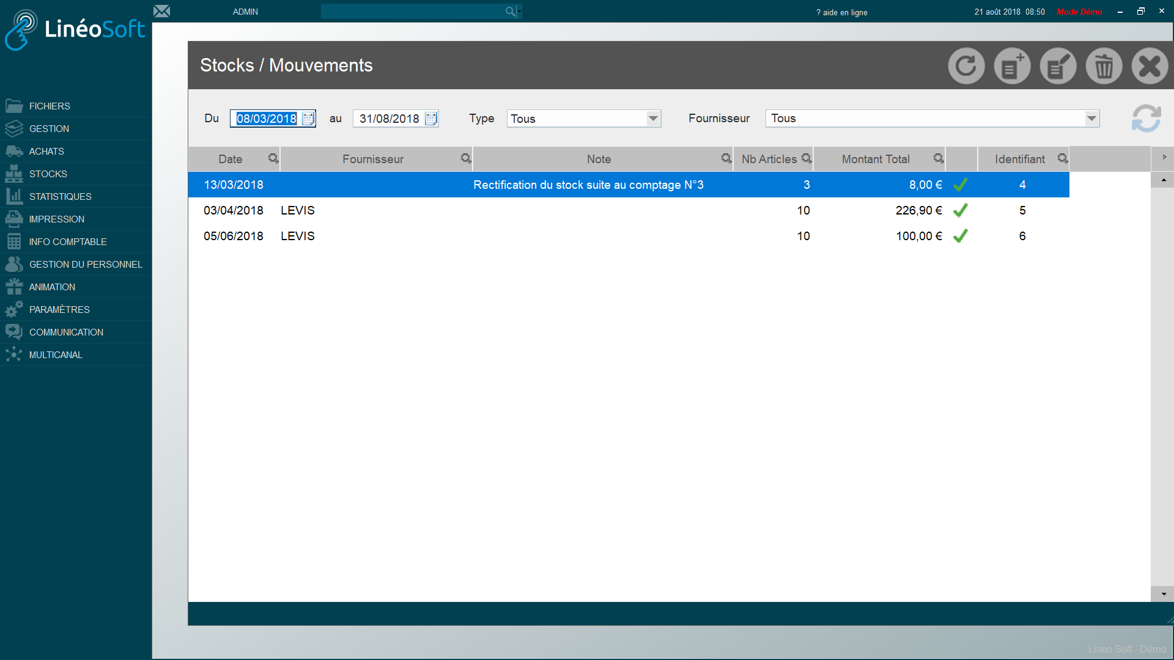Open the FICHIERS menu
Viewport: 1174px width, 660px height.
click(x=76, y=106)
